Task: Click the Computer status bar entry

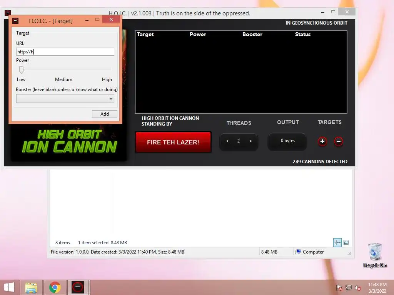Action: coord(310,252)
